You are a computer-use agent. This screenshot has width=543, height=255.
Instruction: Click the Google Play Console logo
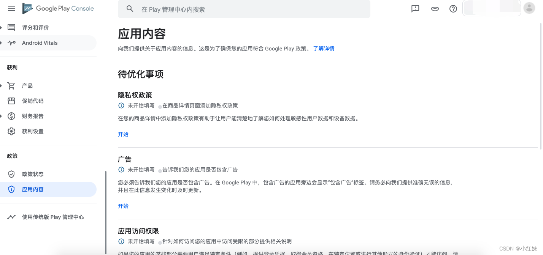[58, 8]
